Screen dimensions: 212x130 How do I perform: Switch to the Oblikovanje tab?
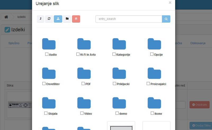coord(198,43)
